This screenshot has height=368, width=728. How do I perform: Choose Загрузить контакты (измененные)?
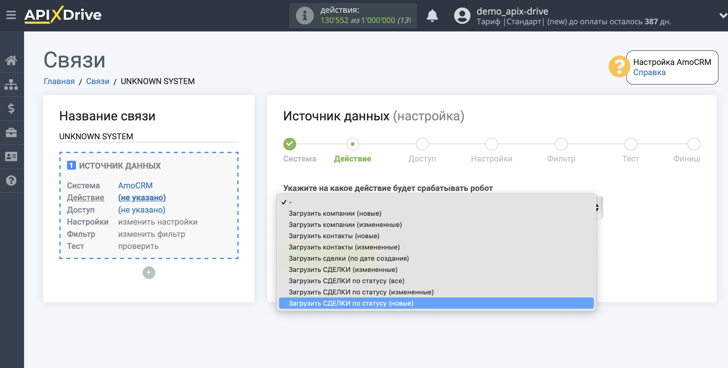[x=436, y=247]
